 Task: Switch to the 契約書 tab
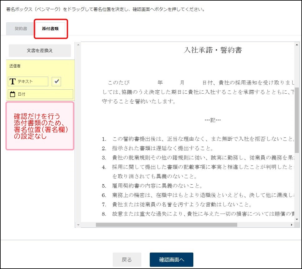pos(21,29)
